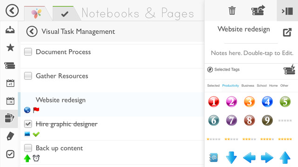Screen dimensions: 298x167
Task: Click the Visual Task Management heading
Action: click(x=78, y=32)
